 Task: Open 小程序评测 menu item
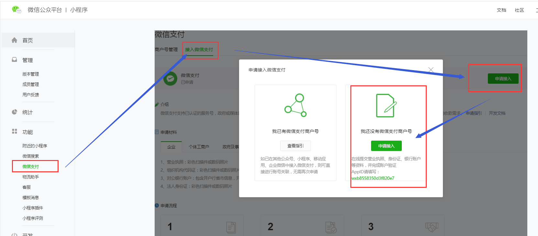[x=33, y=218]
